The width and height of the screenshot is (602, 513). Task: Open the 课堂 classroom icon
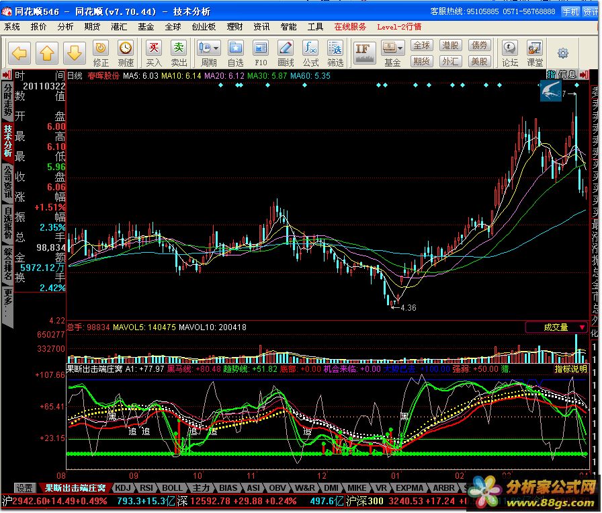(535, 54)
